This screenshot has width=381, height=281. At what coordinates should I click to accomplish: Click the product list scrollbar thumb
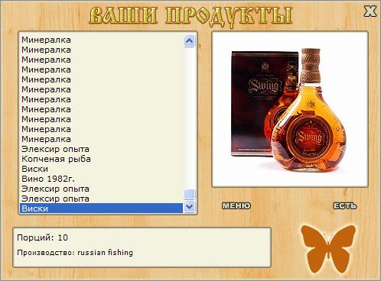pos(189,194)
